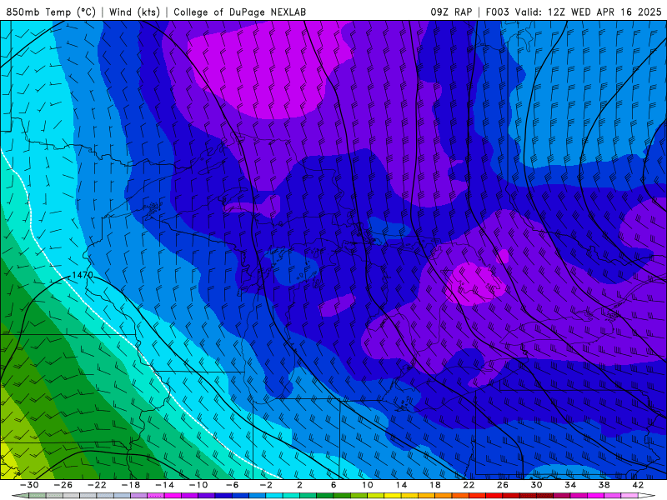This screenshot has height=500, width=667.
Task: Click the "6" color scale label
Action: click(333, 485)
